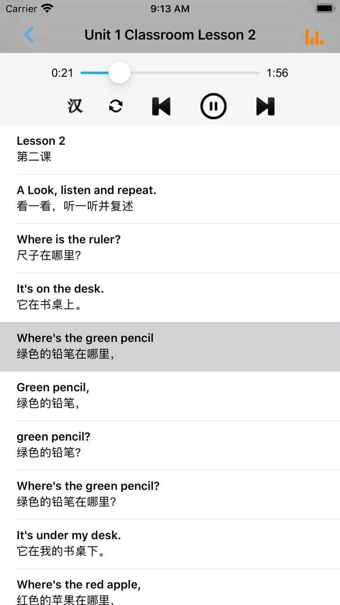Jump to 'Where is the ruler?' sentence
Image resolution: width=340 pixels, height=605 pixels.
(170, 248)
